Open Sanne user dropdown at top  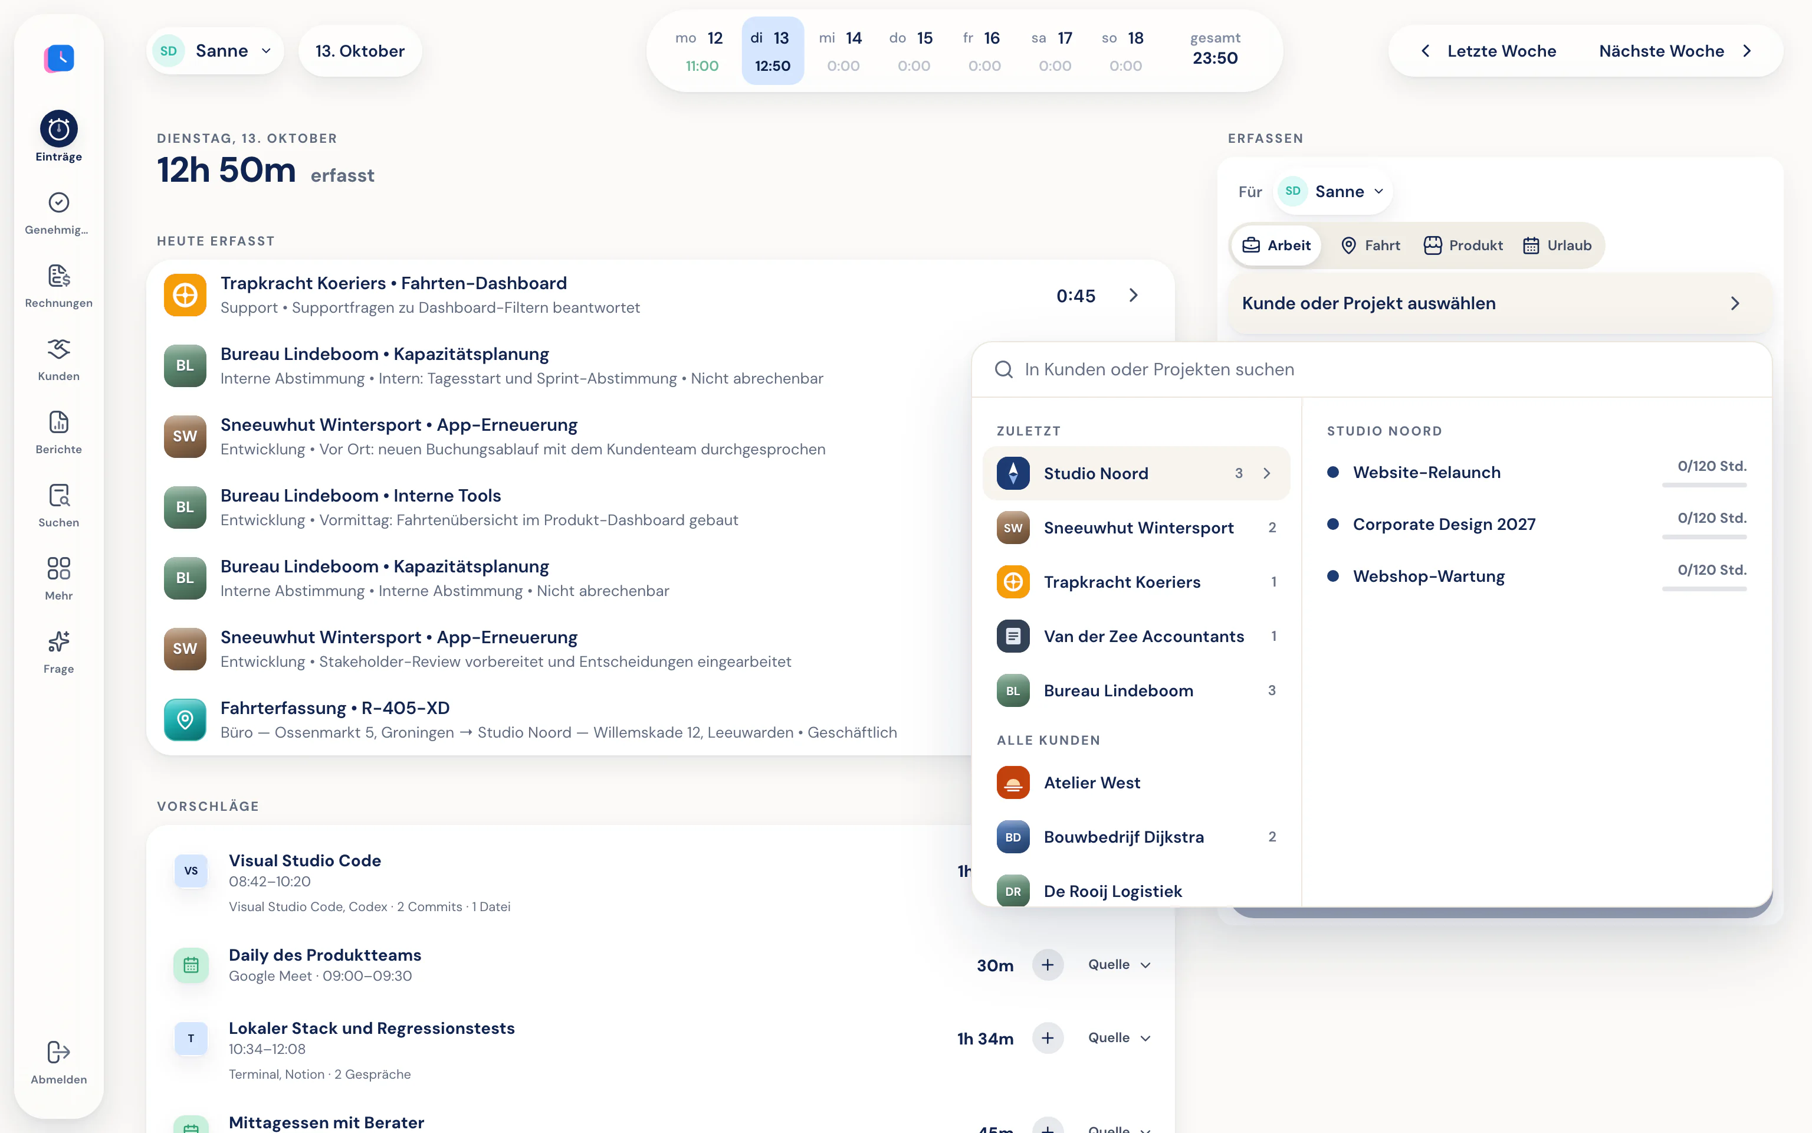click(215, 51)
